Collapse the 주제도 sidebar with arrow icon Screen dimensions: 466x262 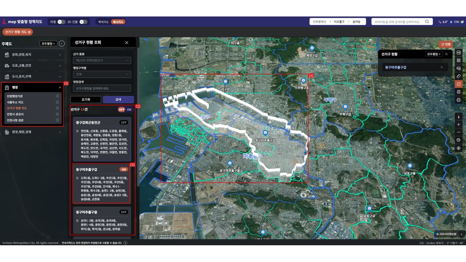pyautogui.click(x=62, y=44)
